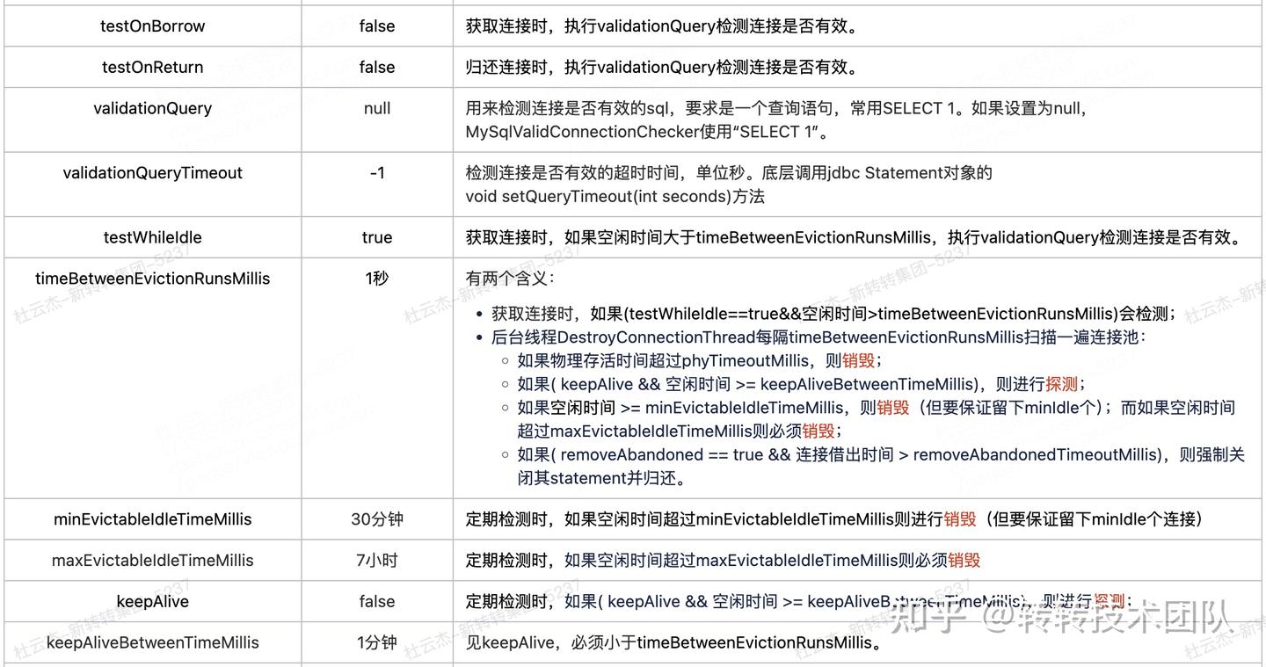Click the validationQuery parameter cell
The width and height of the screenshot is (1266, 667).
(152, 108)
